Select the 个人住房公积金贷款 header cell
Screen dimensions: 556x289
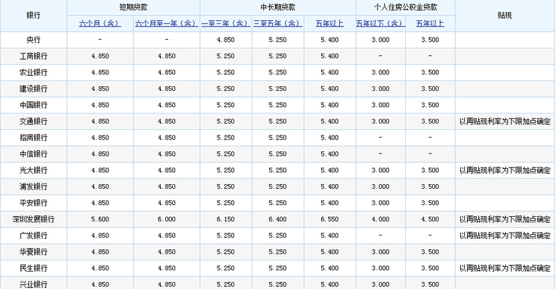tap(406, 8)
